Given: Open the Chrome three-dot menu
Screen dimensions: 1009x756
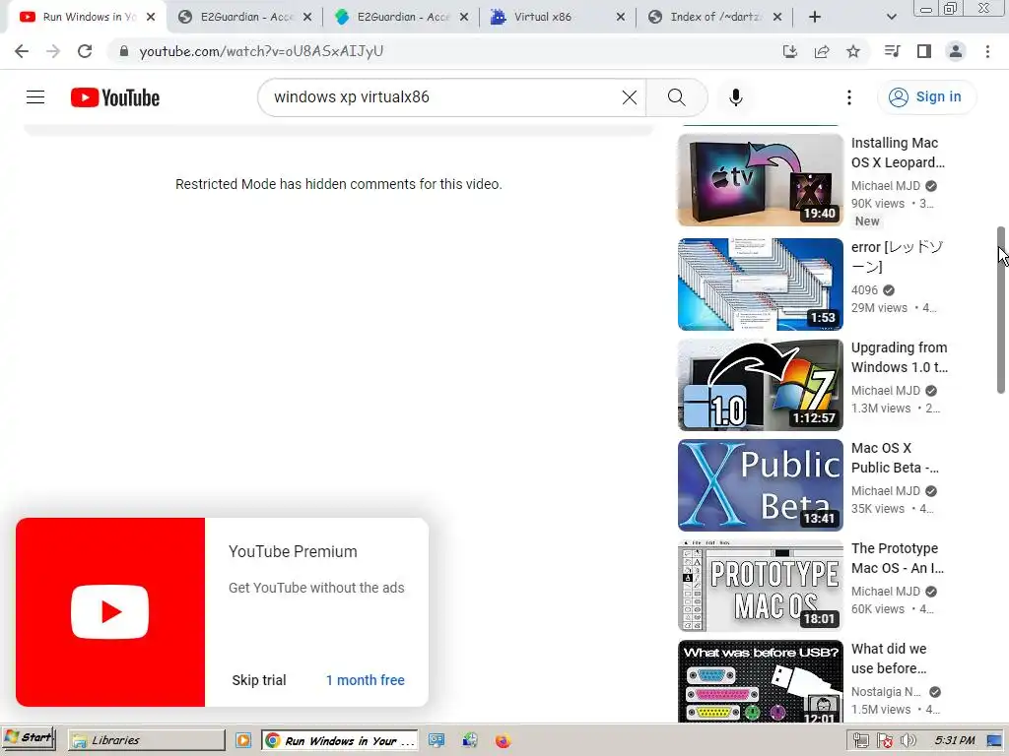Looking at the screenshot, I should (x=987, y=51).
